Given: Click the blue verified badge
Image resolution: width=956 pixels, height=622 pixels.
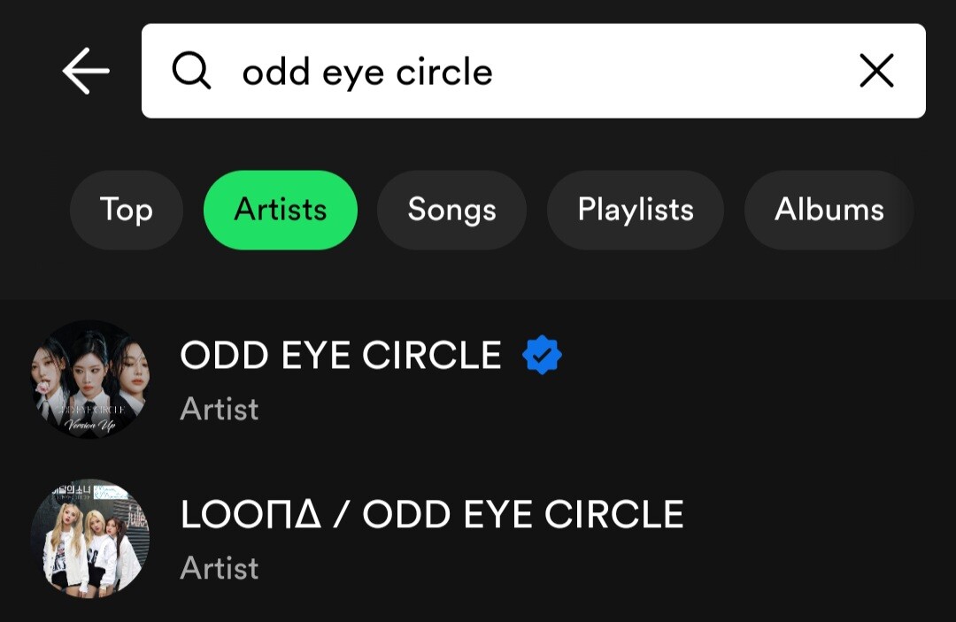Looking at the screenshot, I should pos(542,356).
